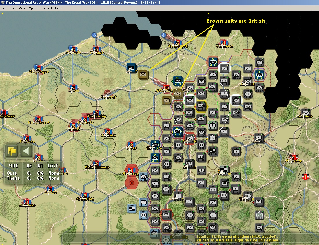Select the cavalry unit 9-14
The image size is (319, 245).
[236, 177]
